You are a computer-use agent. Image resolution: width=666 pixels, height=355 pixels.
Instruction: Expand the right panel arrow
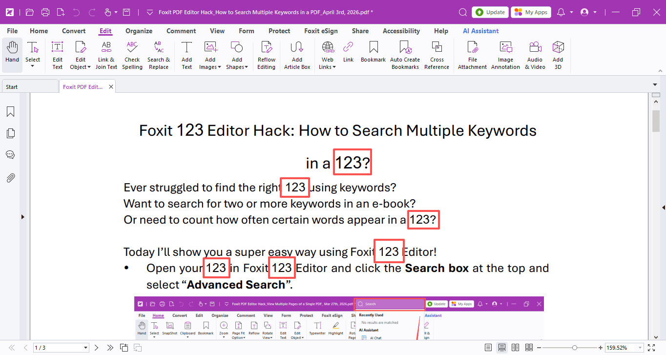663,208
